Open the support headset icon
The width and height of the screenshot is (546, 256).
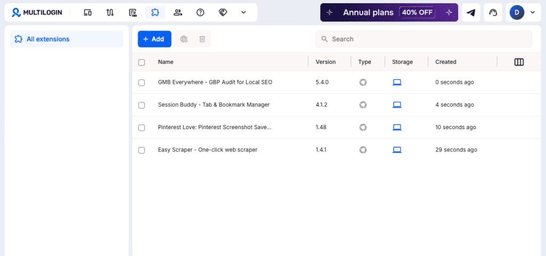[x=493, y=13]
